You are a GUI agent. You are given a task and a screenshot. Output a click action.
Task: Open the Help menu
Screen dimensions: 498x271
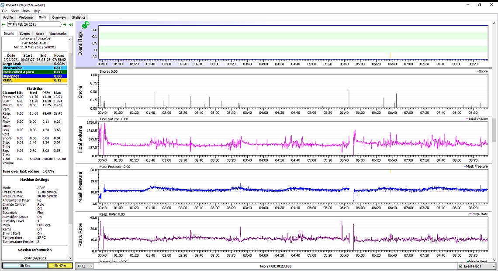tap(37, 11)
